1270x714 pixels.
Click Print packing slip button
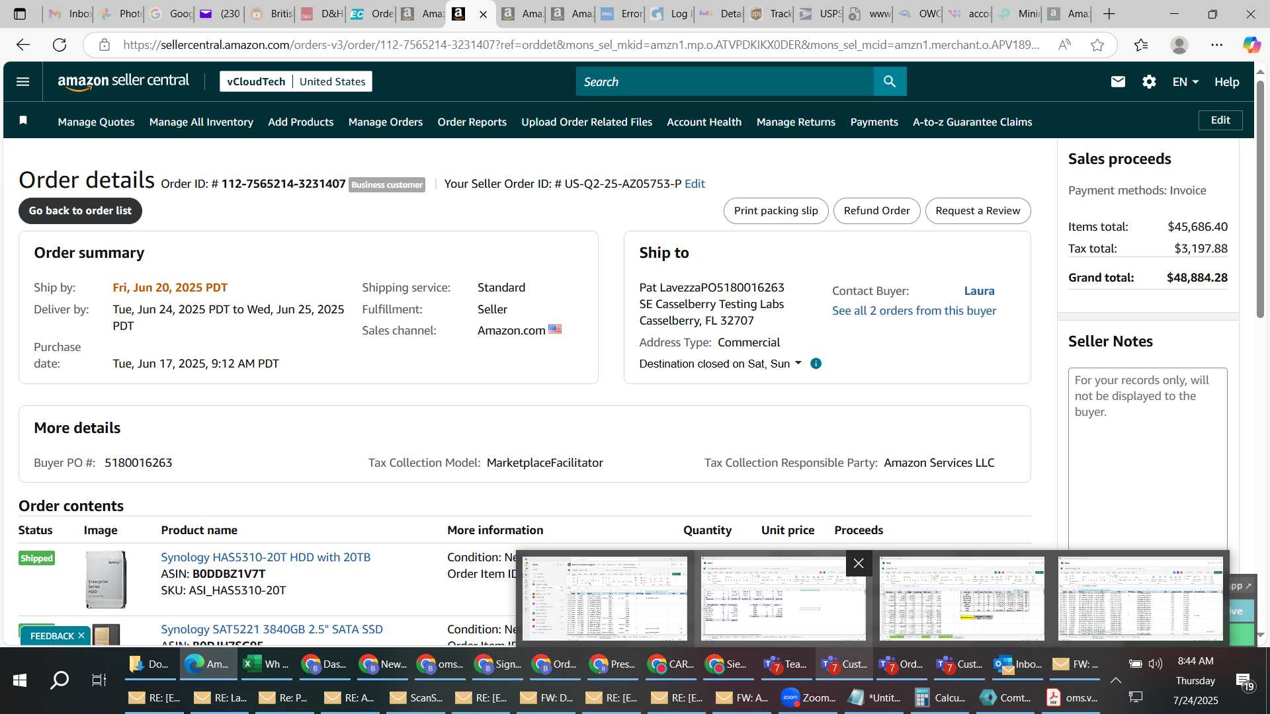click(x=776, y=210)
